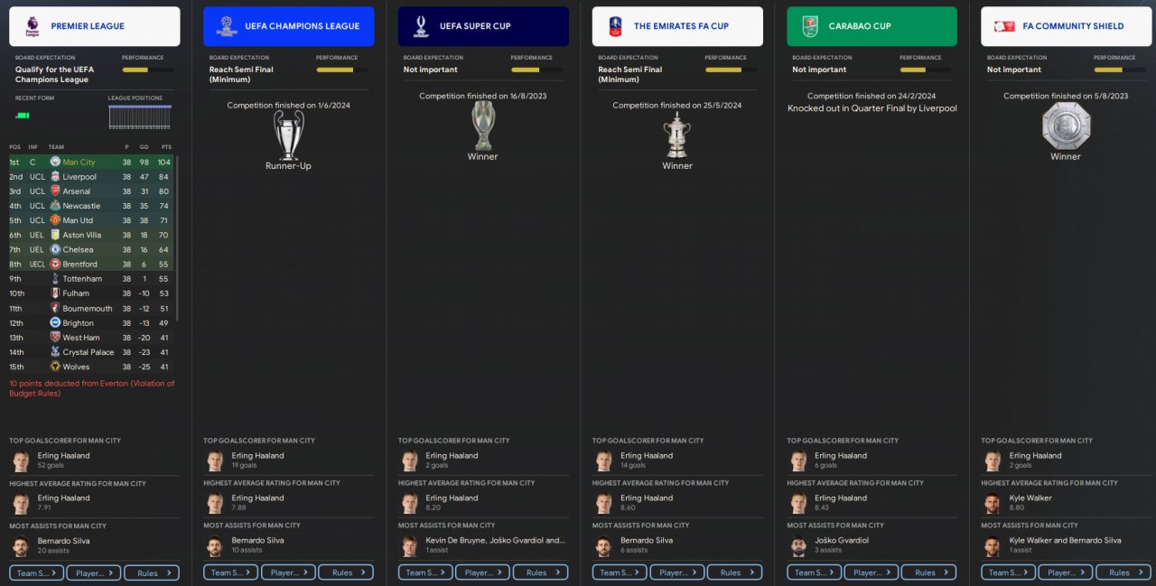Screen dimensions: 1156x586
Task: Open Community Shield Rules button
Action: pyautogui.click(x=1123, y=572)
